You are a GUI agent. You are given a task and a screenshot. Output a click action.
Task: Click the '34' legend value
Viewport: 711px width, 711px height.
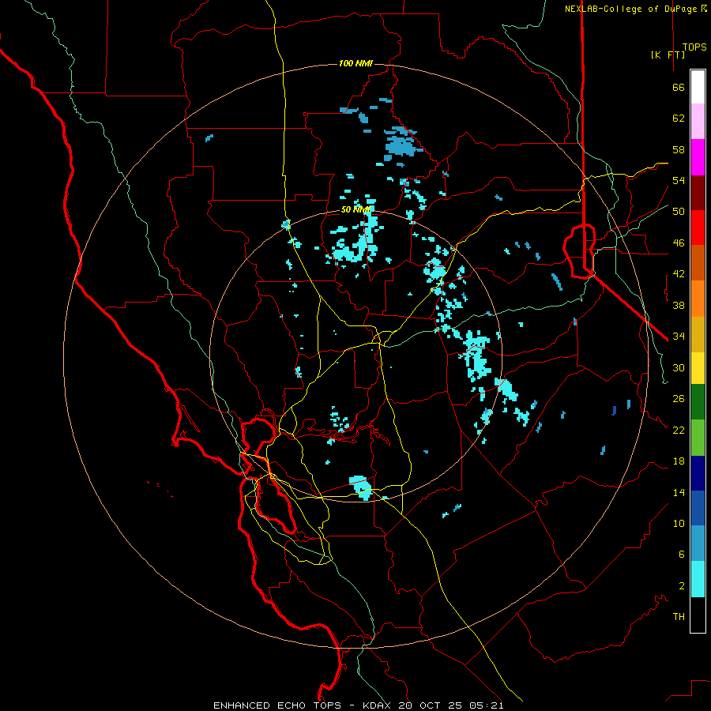tap(679, 337)
